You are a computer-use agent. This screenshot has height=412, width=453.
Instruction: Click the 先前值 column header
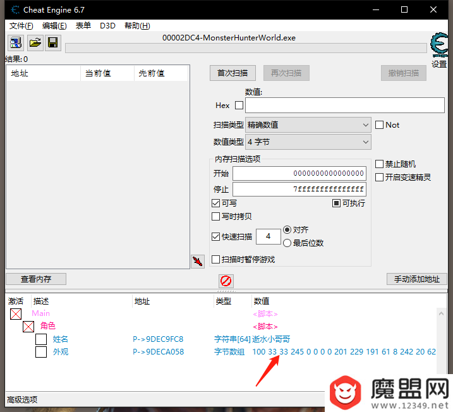(161, 73)
